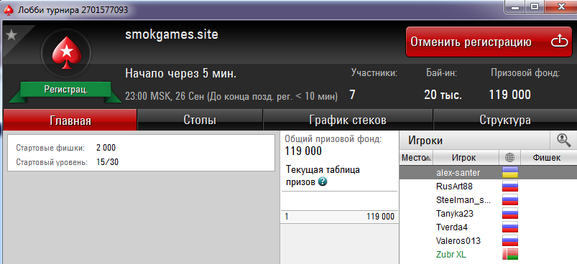The height and width of the screenshot is (264, 577).
Task: Click the favorite star icon
Action: 11,35
